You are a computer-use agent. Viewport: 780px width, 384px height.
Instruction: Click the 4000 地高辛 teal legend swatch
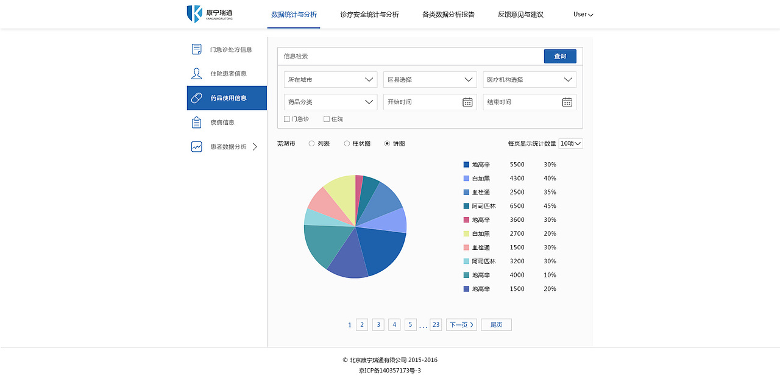click(x=466, y=275)
